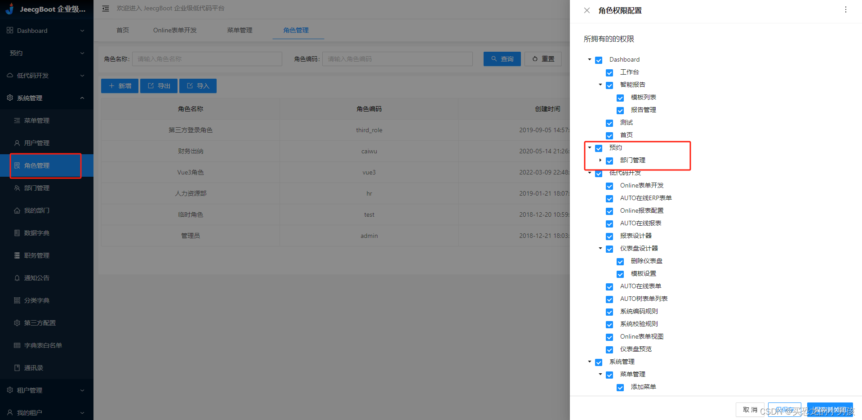
Task: Click the 第三方配置 gear icon in sidebar
Action: coord(17,322)
